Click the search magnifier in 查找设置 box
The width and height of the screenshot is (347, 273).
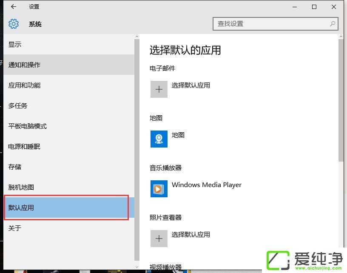click(x=331, y=24)
